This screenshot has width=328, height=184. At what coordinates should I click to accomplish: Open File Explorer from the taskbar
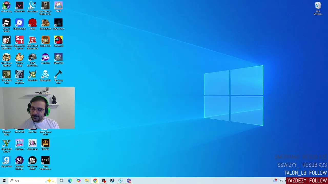(87, 181)
